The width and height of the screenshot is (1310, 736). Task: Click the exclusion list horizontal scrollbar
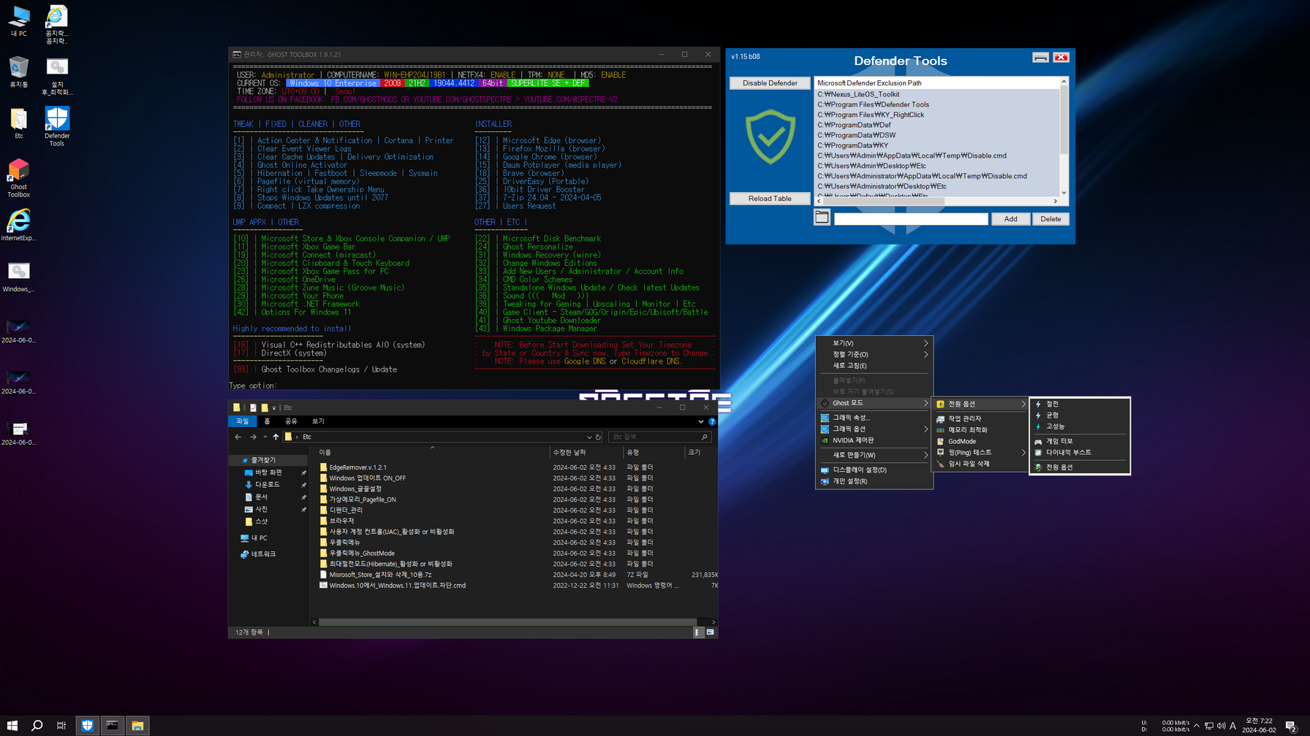point(938,201)
